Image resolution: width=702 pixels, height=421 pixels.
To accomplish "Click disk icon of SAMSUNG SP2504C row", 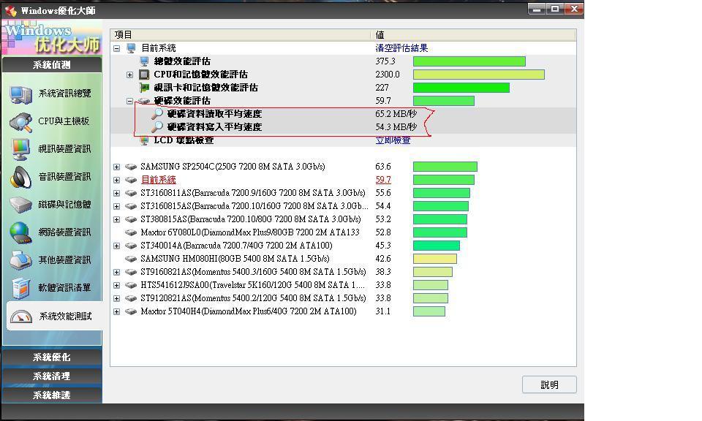I will tap(131, 167).
